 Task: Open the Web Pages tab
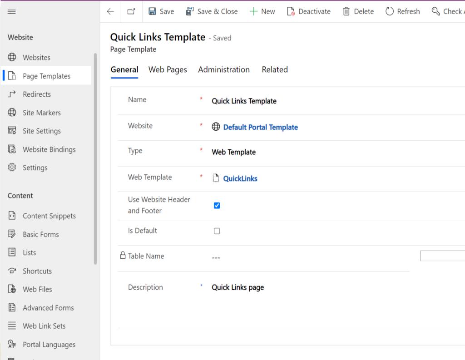pyautogui.click(x=168, y=70)
